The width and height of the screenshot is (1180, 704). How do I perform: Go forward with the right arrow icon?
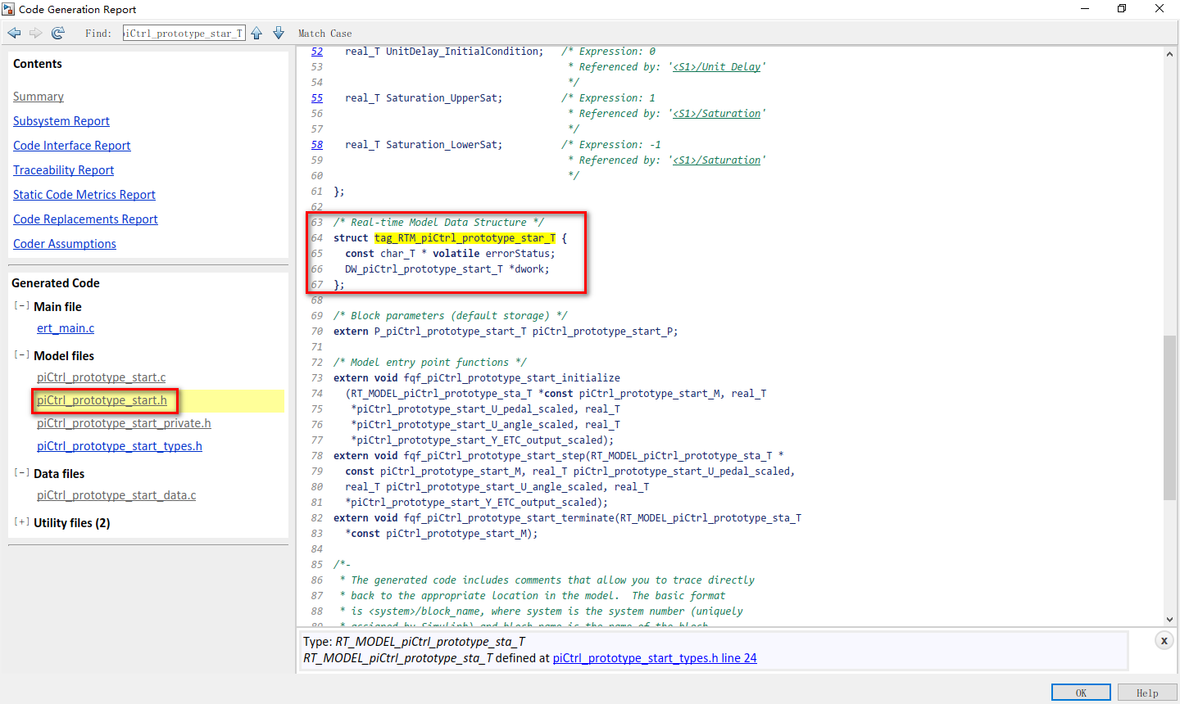point(36,33)
